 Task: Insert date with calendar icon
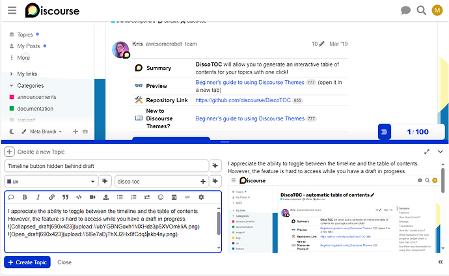pos(174,197)
